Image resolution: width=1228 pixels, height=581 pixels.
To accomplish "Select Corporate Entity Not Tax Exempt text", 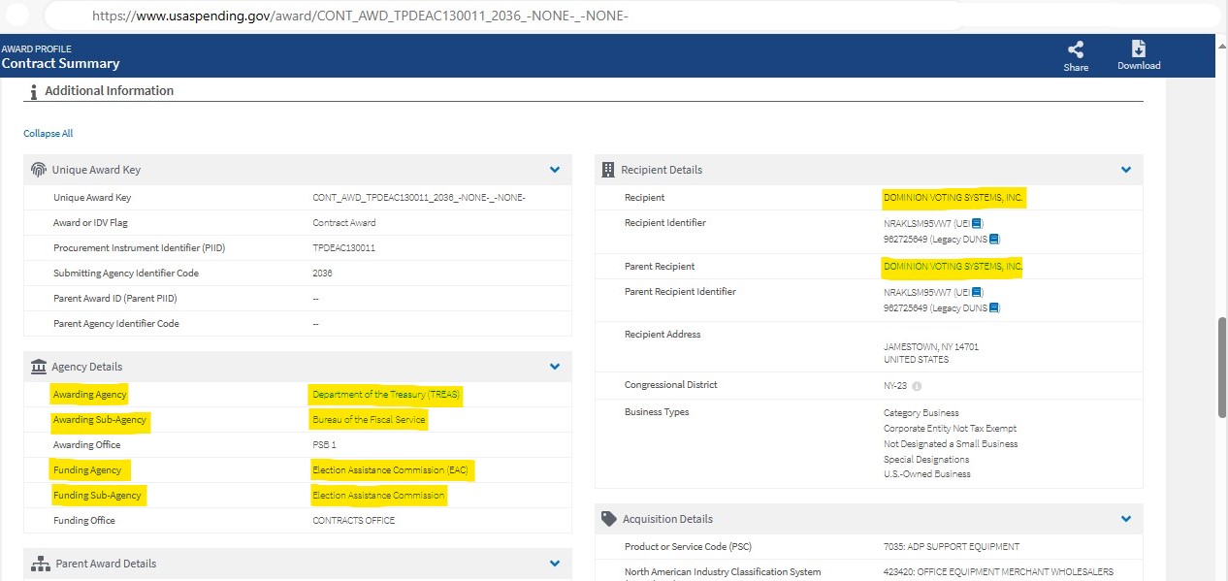I will (x=950, y=429).
